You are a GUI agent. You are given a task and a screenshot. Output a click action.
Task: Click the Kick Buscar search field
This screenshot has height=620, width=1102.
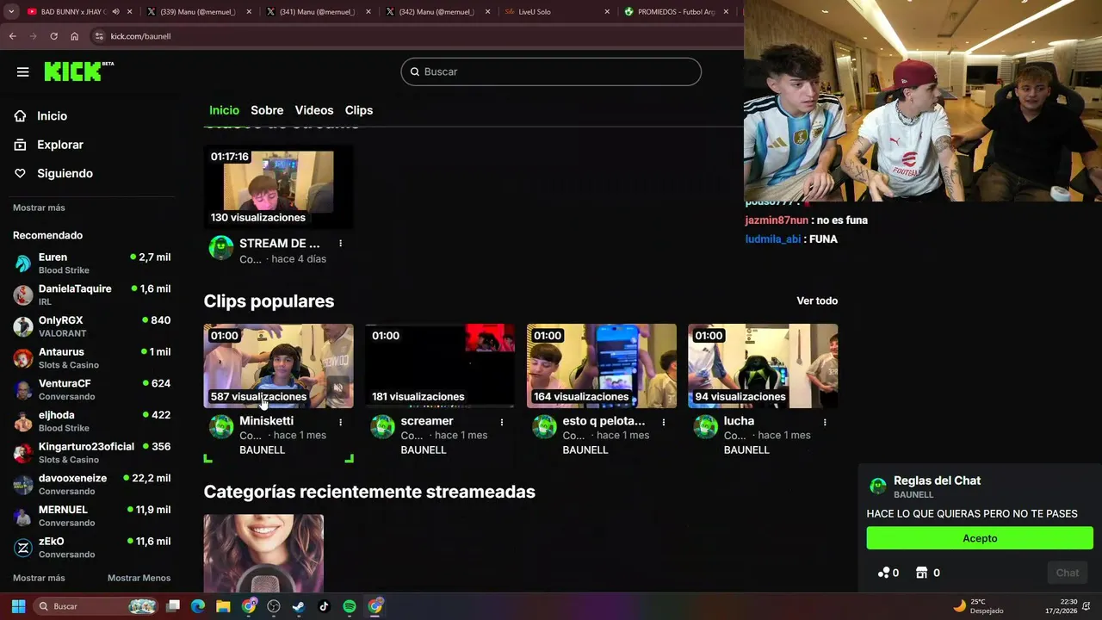551,71
